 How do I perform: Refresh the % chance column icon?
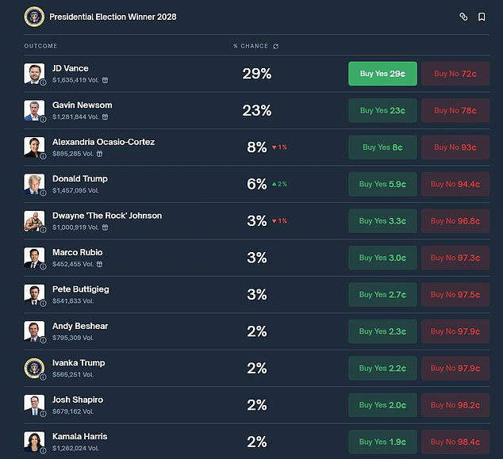(275, 46)
